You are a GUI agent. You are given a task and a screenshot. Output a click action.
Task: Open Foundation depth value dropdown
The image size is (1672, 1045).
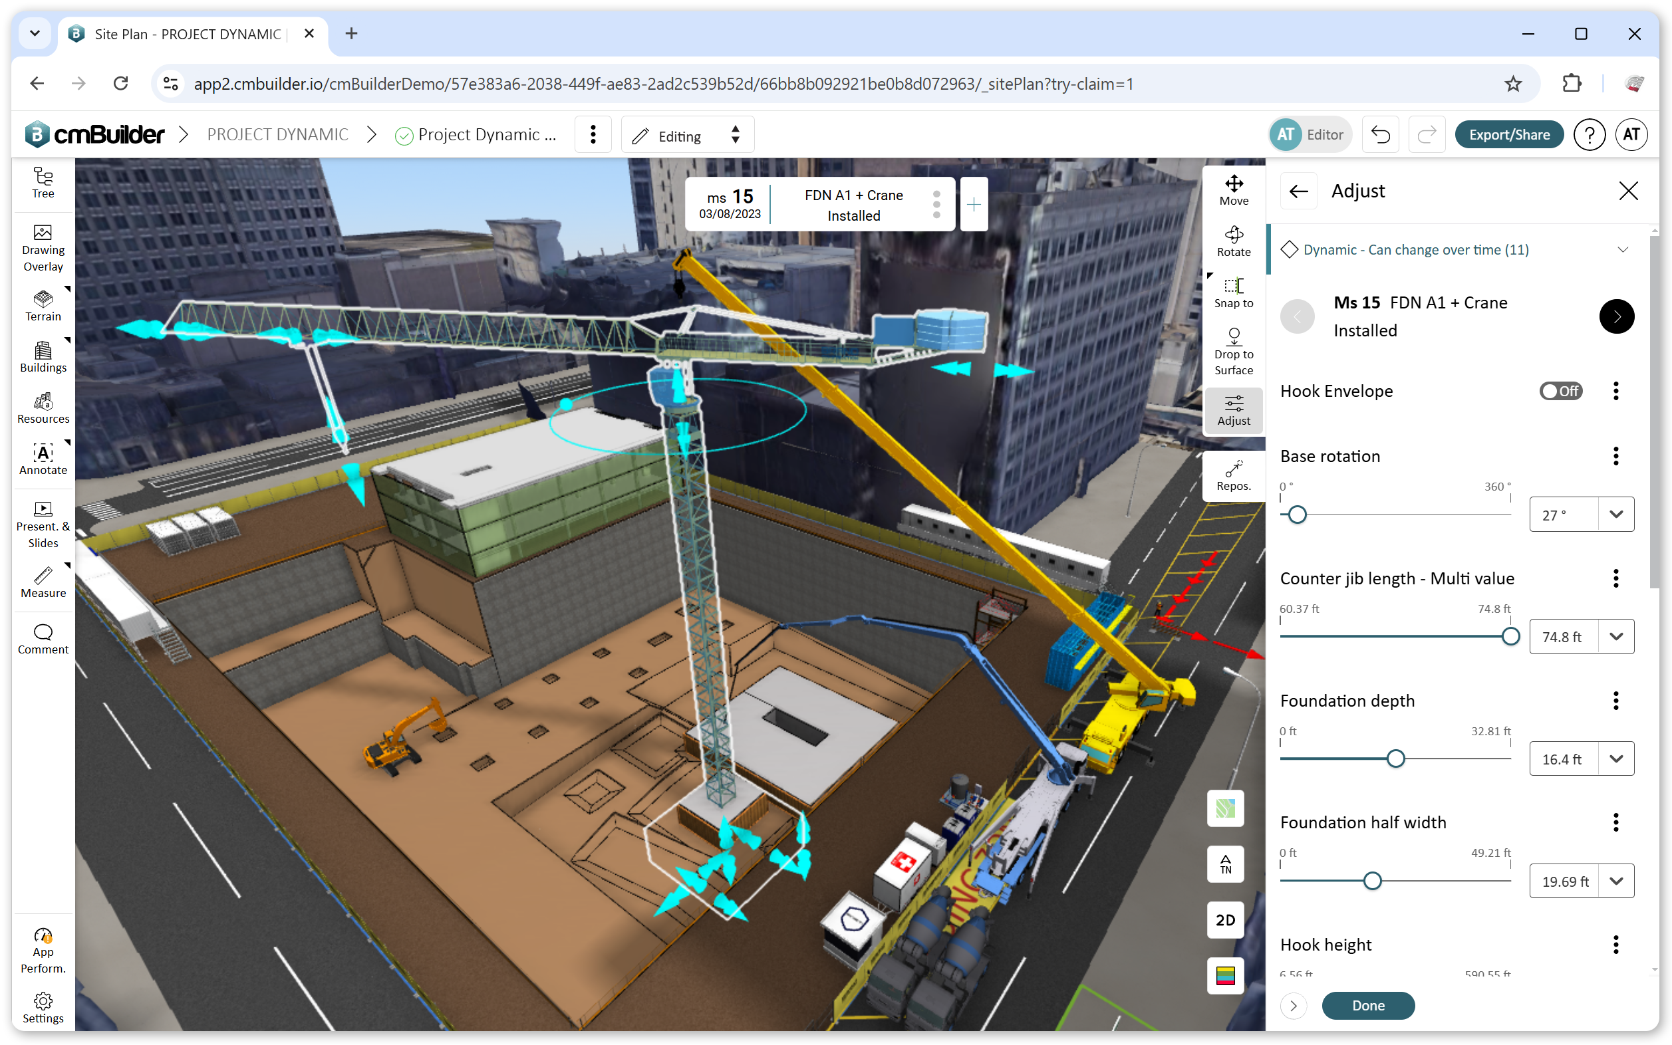(x=1616, y=759)
